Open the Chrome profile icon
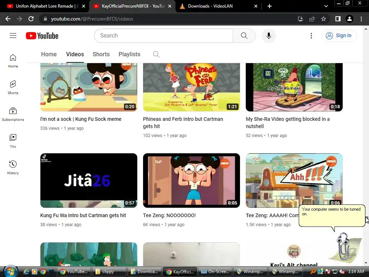 (x=350, y=19)
